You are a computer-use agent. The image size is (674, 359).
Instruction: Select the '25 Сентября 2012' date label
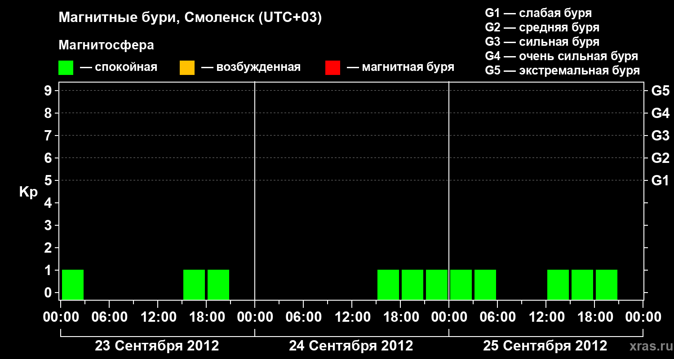coord(545,346)
